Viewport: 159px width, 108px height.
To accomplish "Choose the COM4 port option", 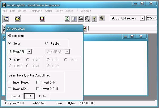I will point(27,66).
